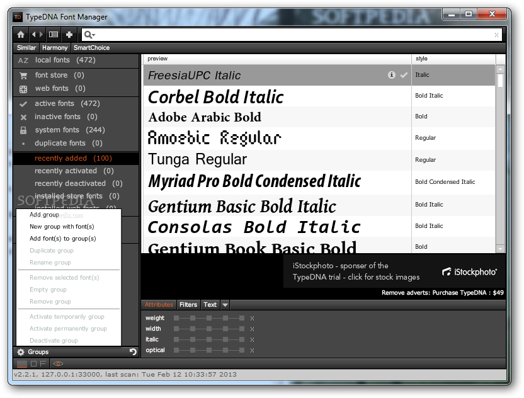Select Adobe Arabic Bold preview
This screenshot has width=524, height=398.
coord(205,117)
